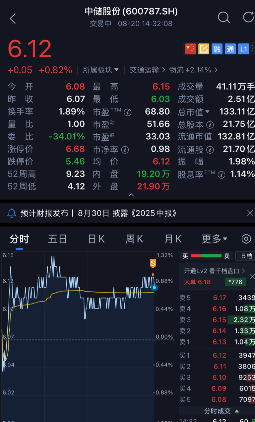
Task: Dismiss the earnings report notice
Action: (x=250, y=213)
